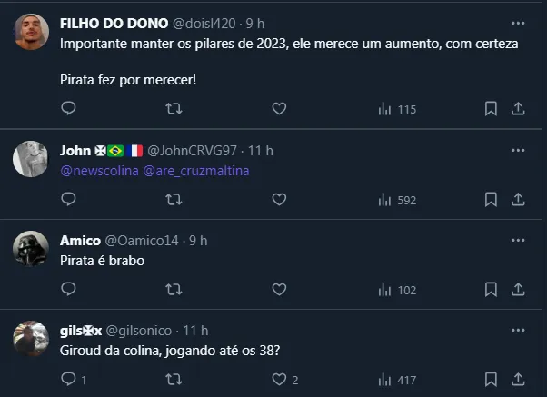Open the @newscolina mention link

coord(97,170)
